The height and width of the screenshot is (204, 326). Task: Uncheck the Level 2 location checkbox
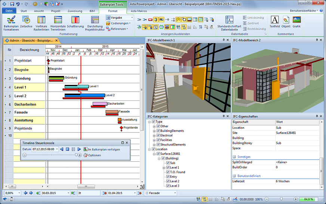(167, 181)
